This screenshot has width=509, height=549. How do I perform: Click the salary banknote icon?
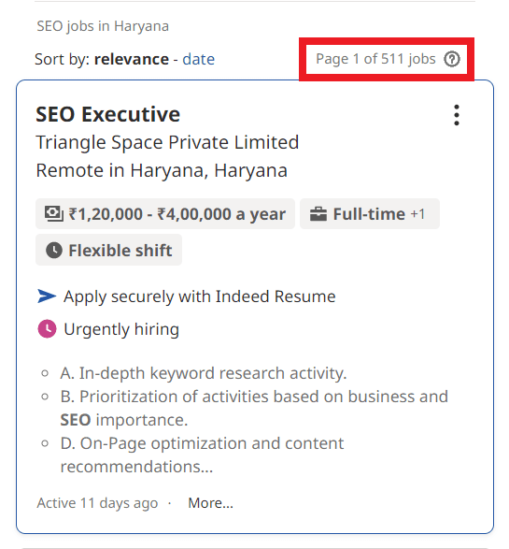53,214
